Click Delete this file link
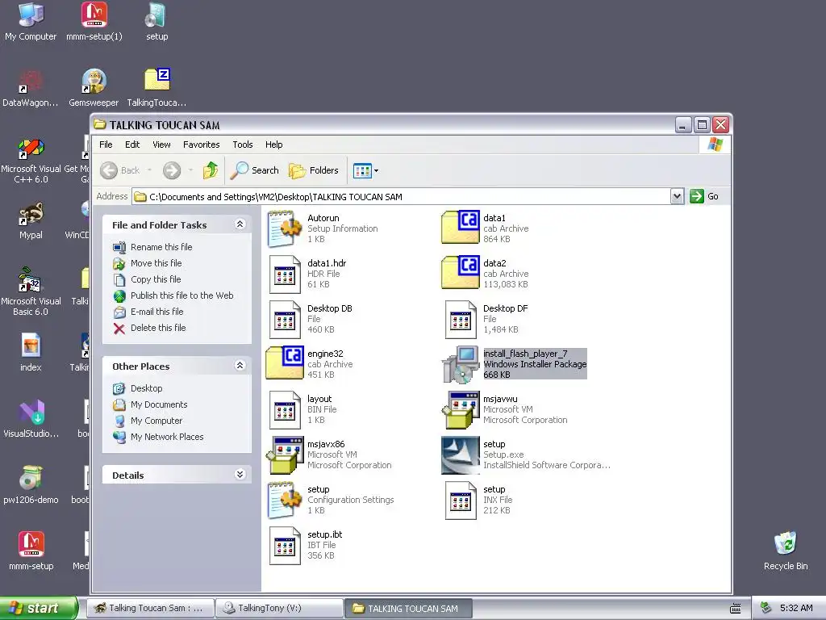The height and width of the screenshot is (620, 826). (158, 328)
